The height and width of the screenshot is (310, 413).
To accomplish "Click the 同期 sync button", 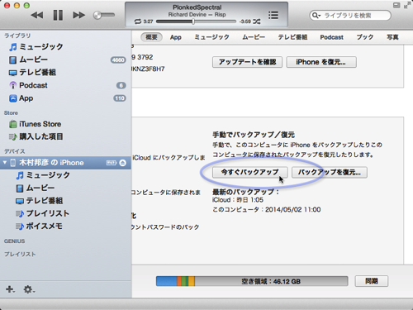I will tap(372, 281).
